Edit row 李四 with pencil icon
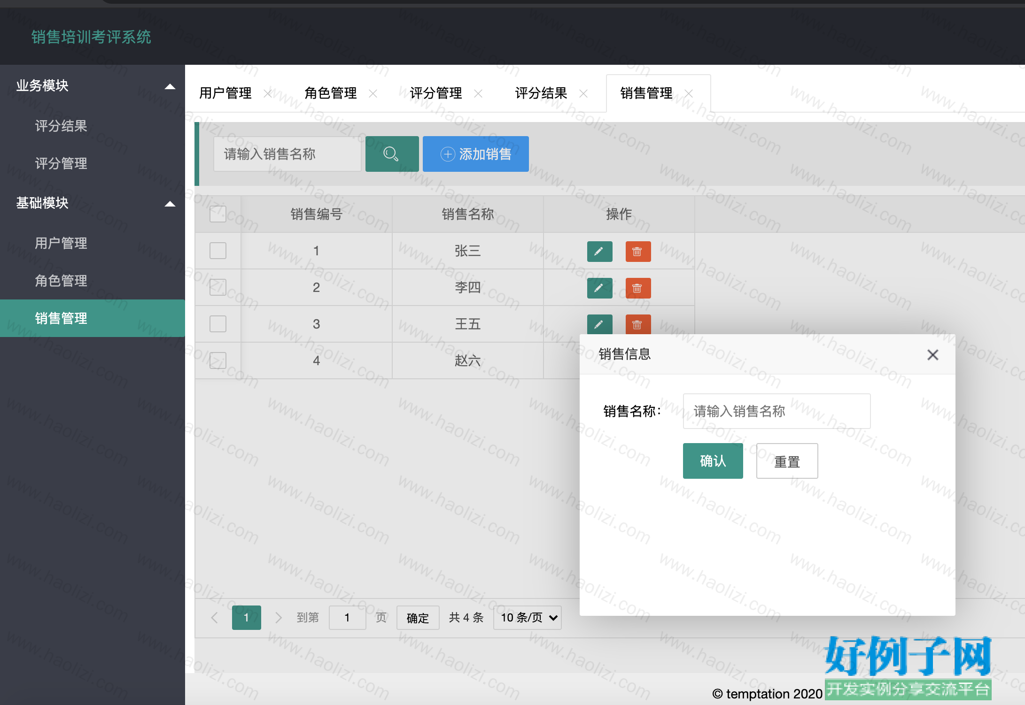1025x705 pixels. click(599, 288)
